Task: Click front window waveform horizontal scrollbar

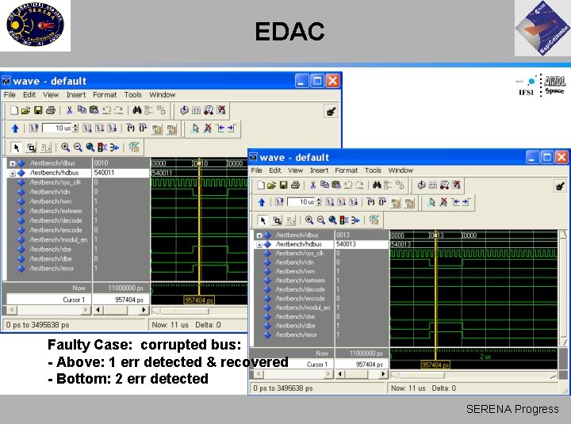Action: 473,375
